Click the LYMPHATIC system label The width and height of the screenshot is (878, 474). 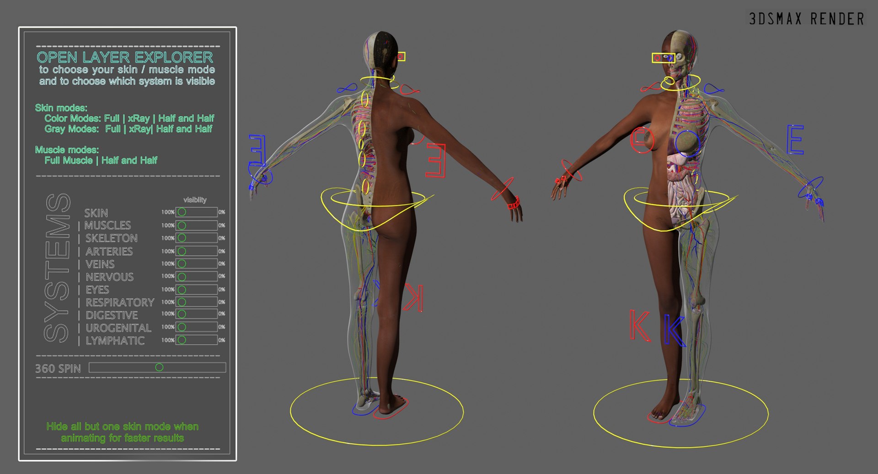(115, 341)
